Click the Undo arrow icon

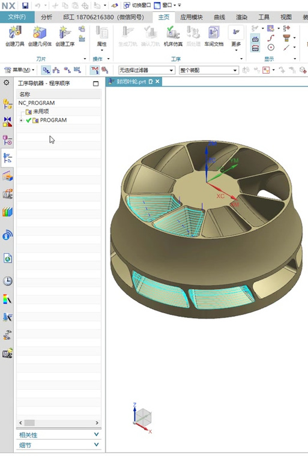click(38, 5)
